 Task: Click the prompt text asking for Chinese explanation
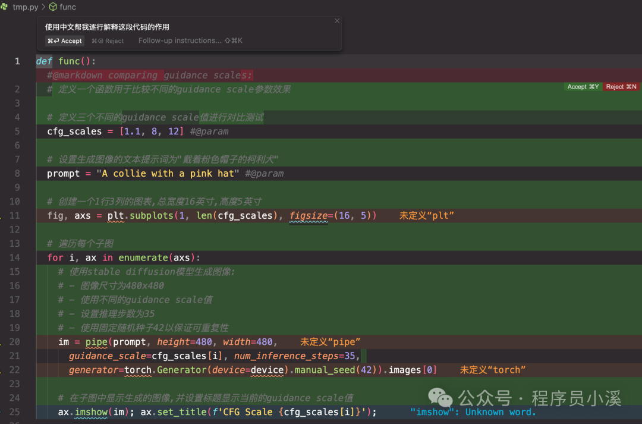[x=107, y=27]
